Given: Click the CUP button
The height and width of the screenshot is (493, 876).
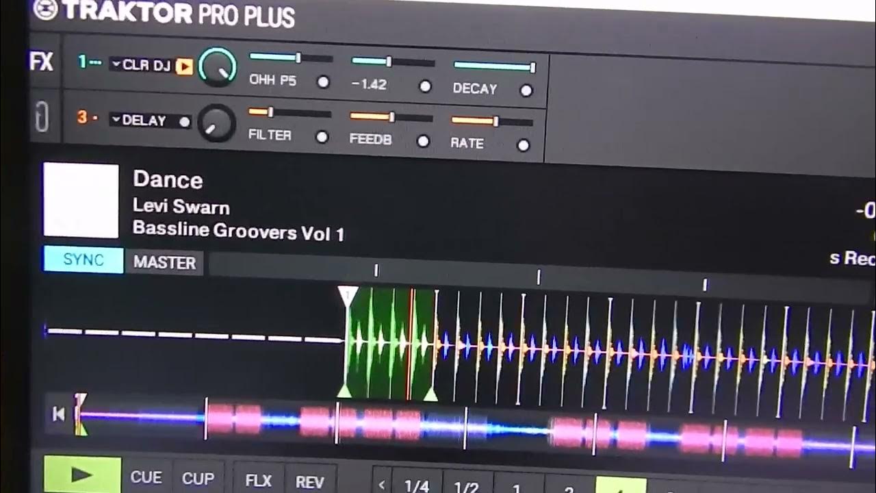Looking at the screenshot, I should (x=198, y=479).
